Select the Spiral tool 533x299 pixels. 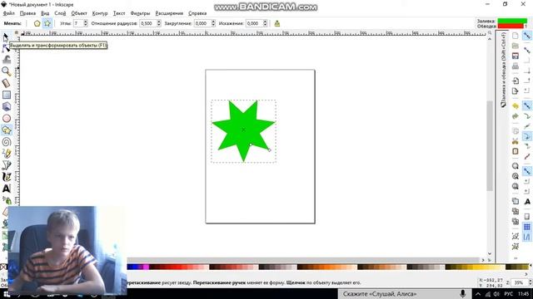click(x=7, y=142)
